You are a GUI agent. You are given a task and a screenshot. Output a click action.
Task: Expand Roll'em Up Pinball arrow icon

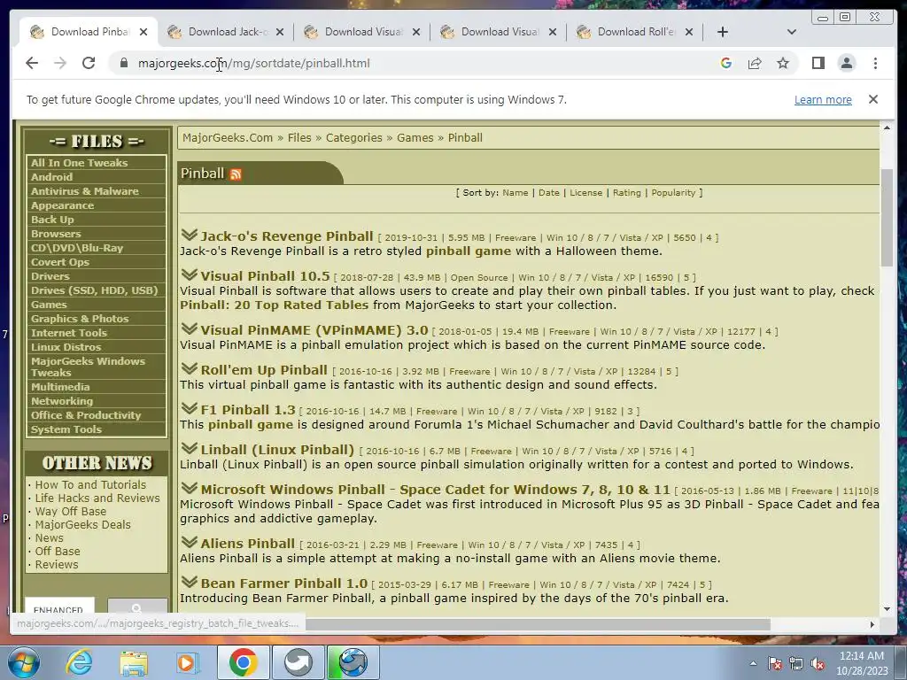point(189,369)
